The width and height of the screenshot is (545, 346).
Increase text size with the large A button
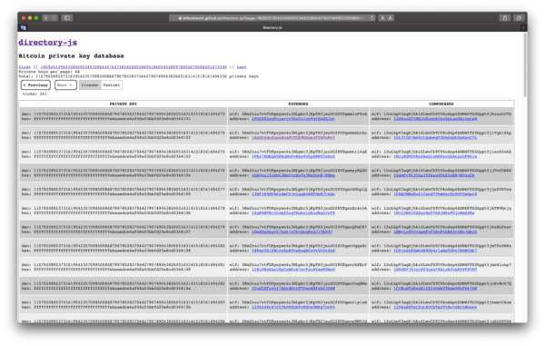(x=391, y=18)
